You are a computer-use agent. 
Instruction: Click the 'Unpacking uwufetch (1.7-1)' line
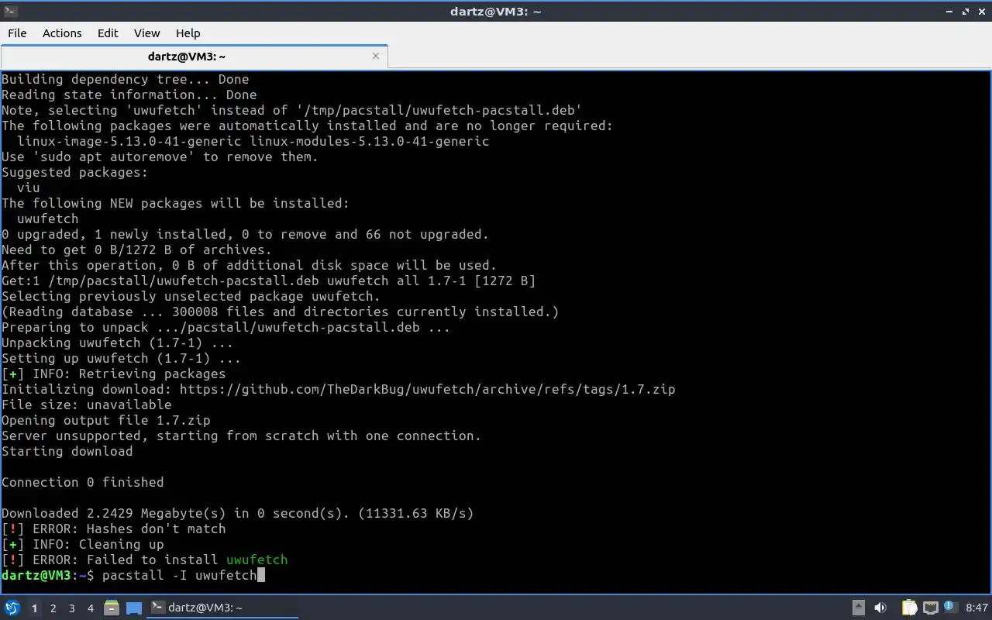pos(118,343)
